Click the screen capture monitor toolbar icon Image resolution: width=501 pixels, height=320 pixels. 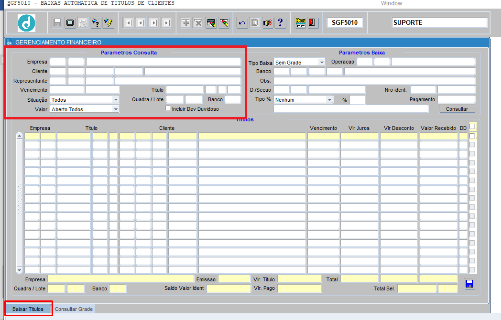(70, 22)
